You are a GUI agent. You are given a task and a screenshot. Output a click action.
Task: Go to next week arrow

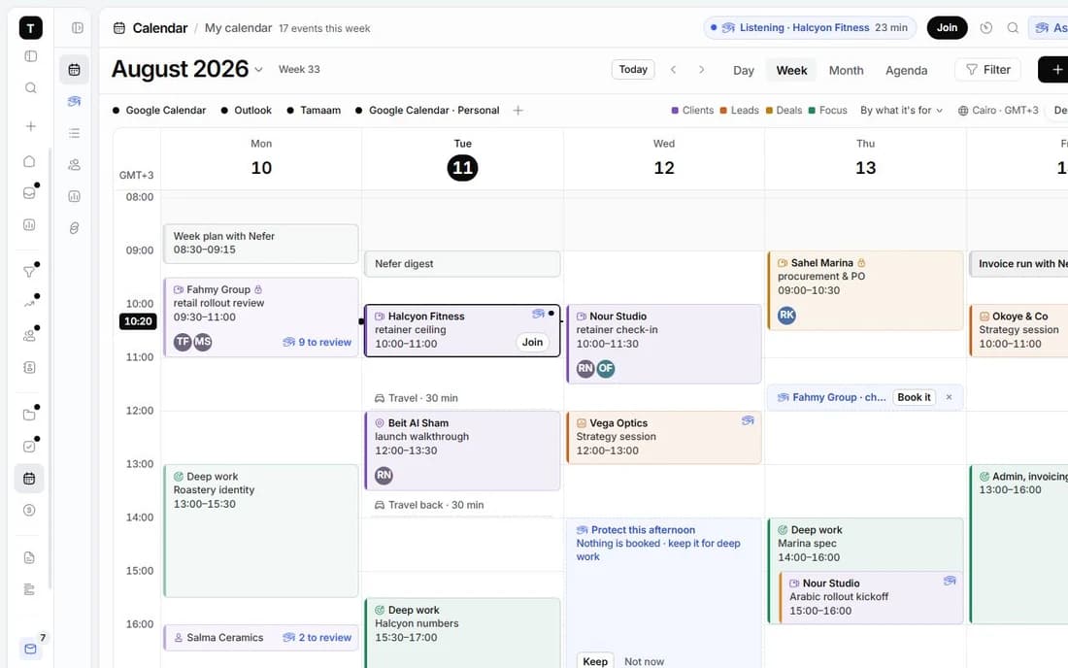(702, 70)
